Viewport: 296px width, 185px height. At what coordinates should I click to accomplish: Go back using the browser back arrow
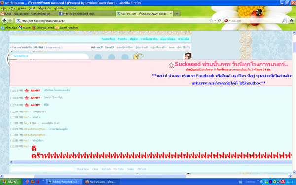coord(4,21)
